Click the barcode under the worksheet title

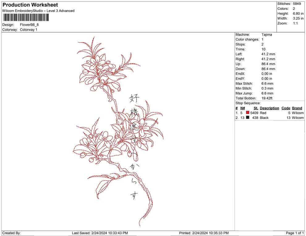click(26, 18)
